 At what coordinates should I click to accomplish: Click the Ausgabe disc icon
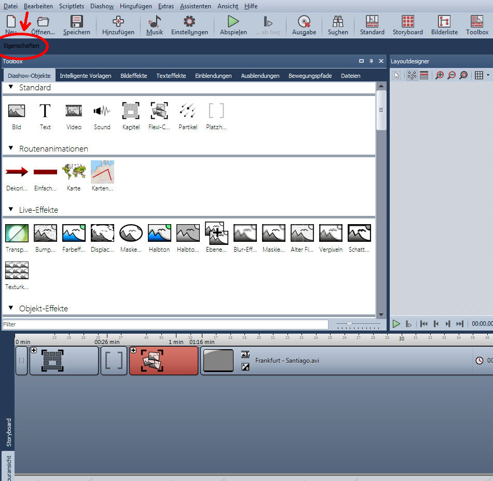click(x=304, y=25)
